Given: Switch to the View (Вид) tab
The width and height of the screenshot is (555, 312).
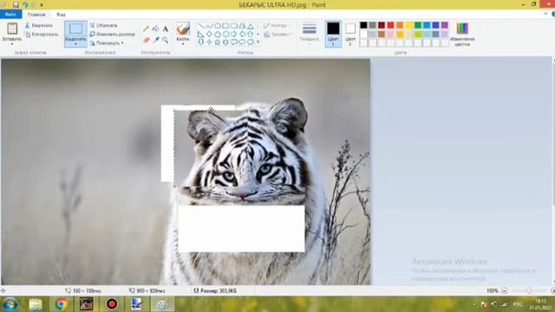Looking at the screenshot, I should pyautogui.click(x=61, y=15).
